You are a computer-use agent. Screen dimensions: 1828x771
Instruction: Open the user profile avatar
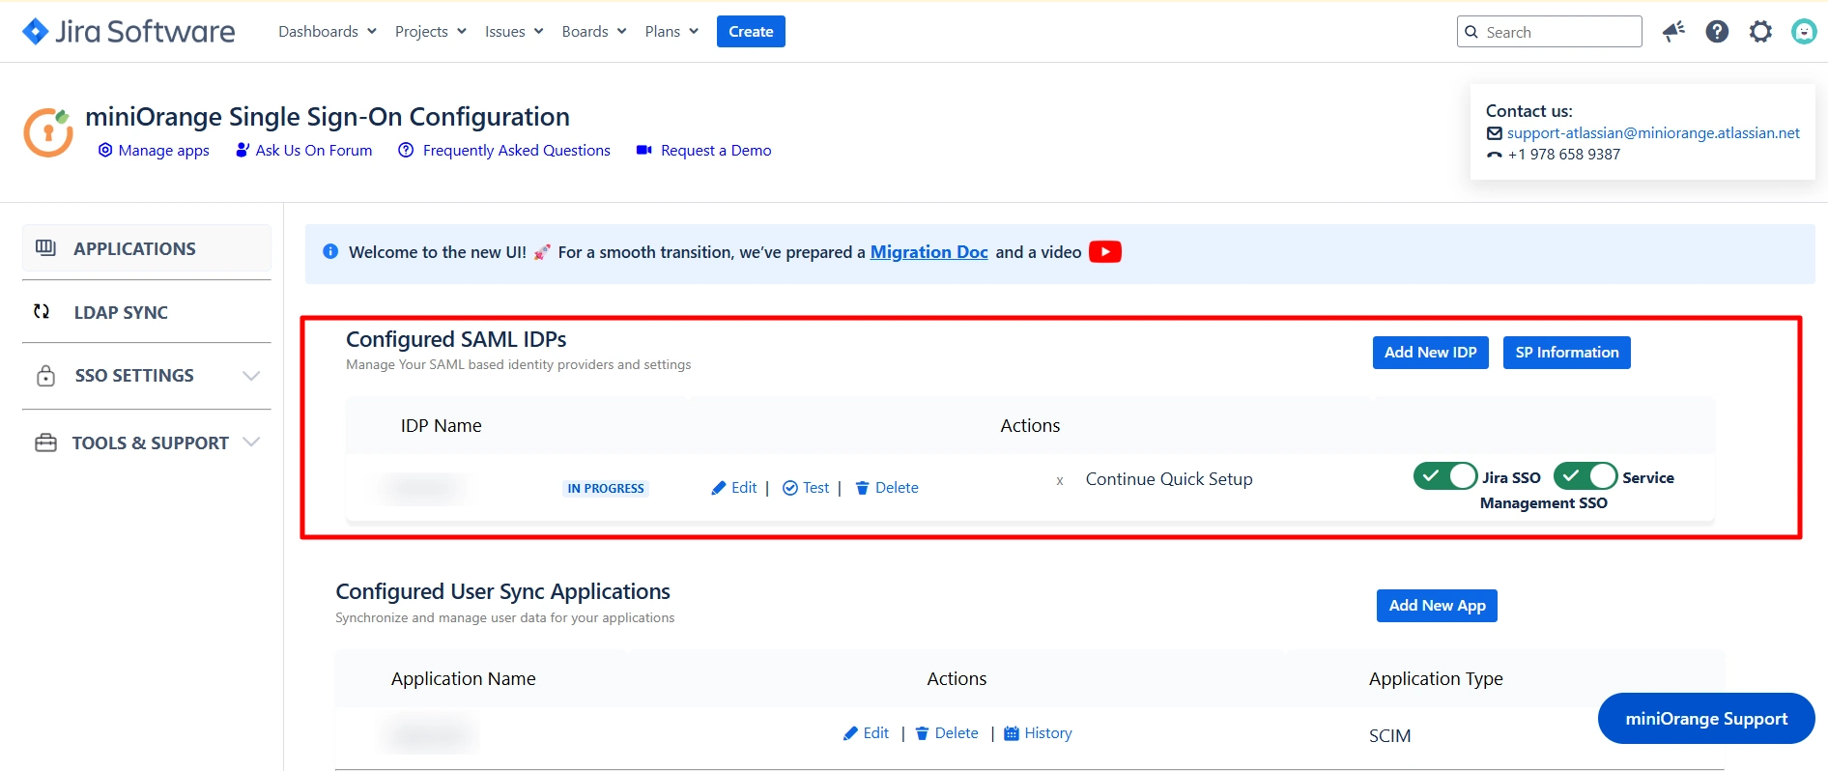coord(1803,32)
